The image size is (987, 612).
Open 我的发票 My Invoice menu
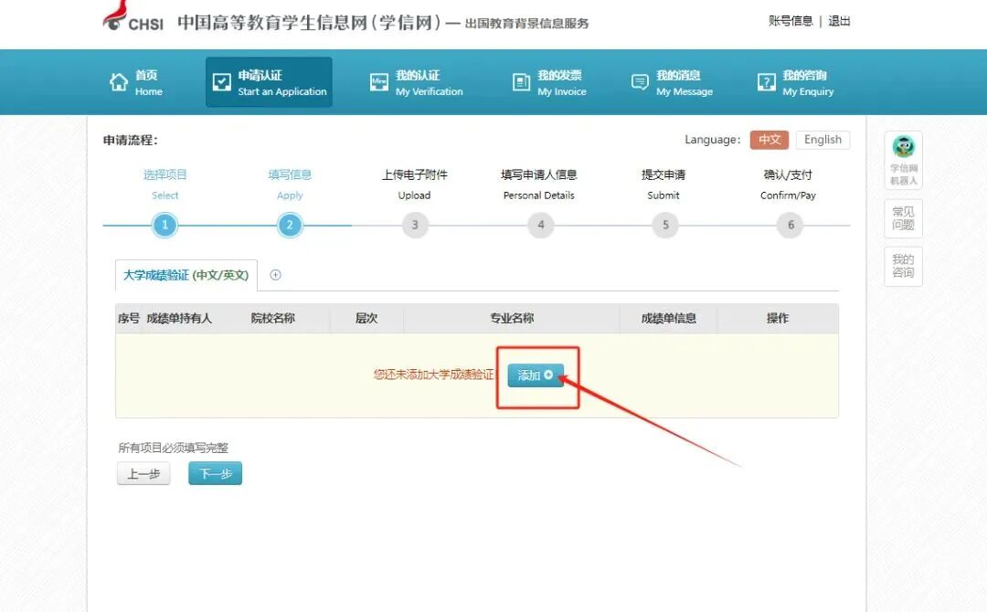[x=549, y=82]
